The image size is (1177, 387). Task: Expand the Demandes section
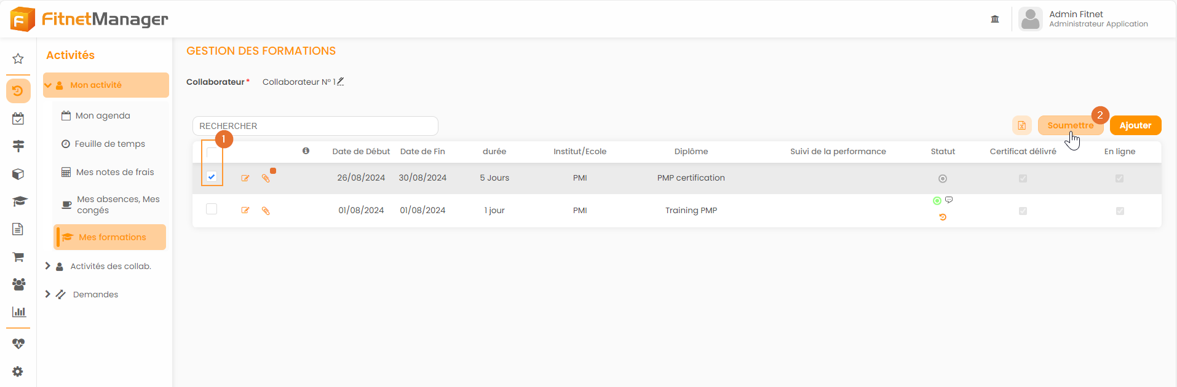[x=48, y=294]
